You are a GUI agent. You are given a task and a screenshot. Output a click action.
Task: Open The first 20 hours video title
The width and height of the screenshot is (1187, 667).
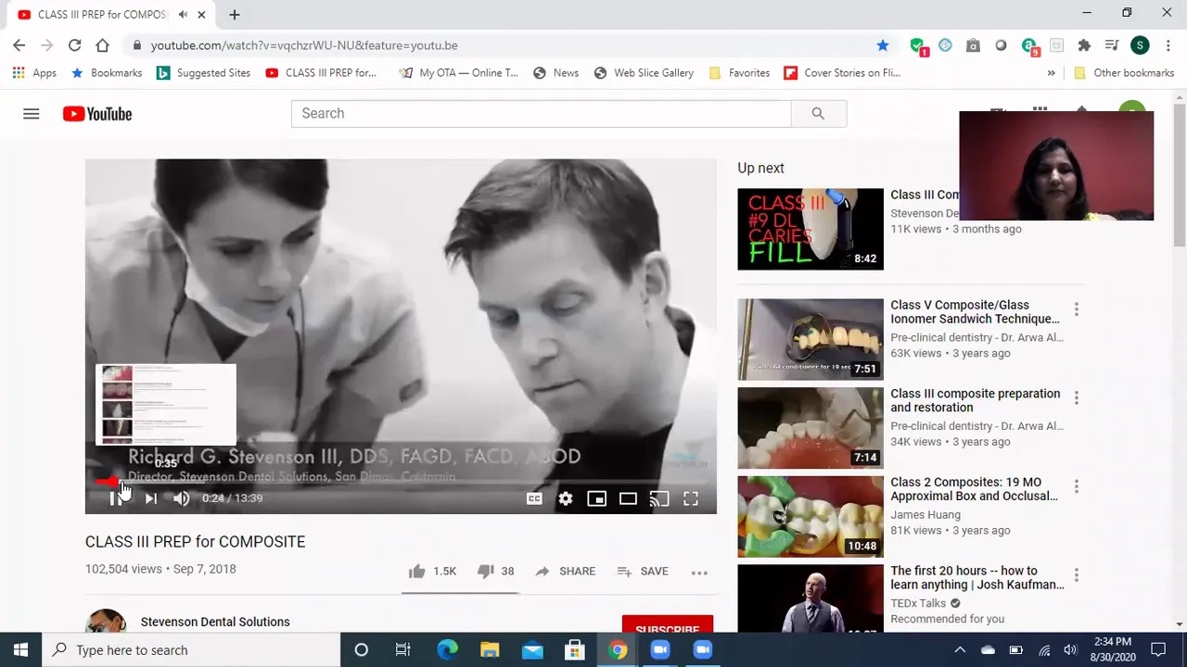coord(977,578)
